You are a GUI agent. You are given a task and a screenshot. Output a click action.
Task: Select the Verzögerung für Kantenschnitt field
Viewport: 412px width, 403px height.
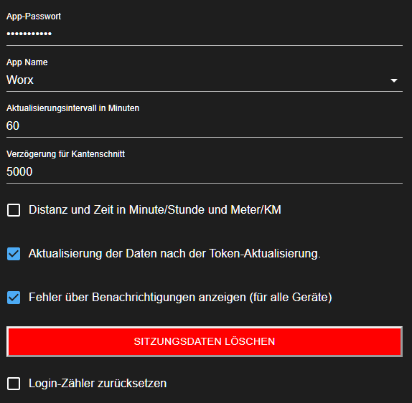pos(205,171)
